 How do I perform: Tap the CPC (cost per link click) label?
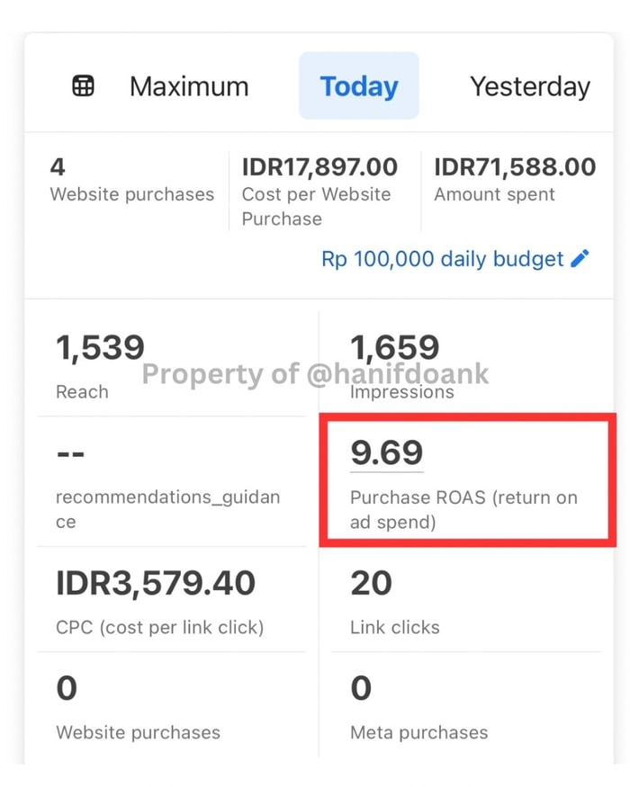click(x=160, y=628)
